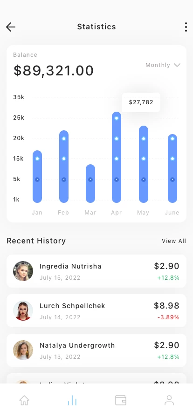Open the three-dot options menu

[x=186, y=27]
